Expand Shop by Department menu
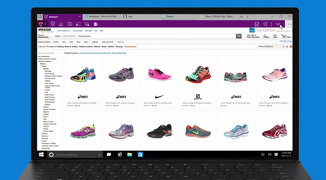 click(x=44, y=36)
